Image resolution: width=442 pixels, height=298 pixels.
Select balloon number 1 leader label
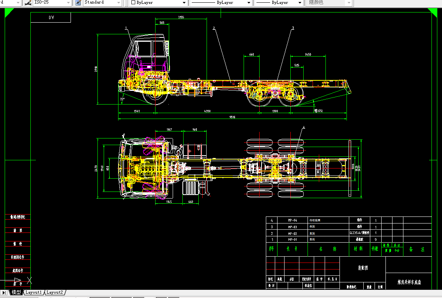(126, 28)
